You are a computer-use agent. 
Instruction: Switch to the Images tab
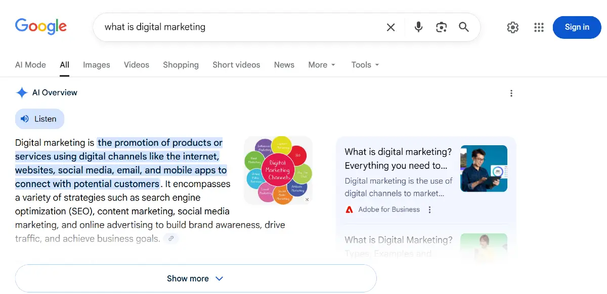(97, 65)
